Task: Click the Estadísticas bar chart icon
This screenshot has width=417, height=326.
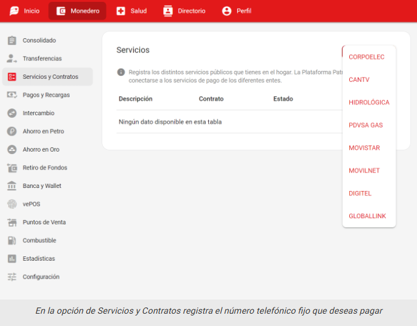Action: (12, 259)
